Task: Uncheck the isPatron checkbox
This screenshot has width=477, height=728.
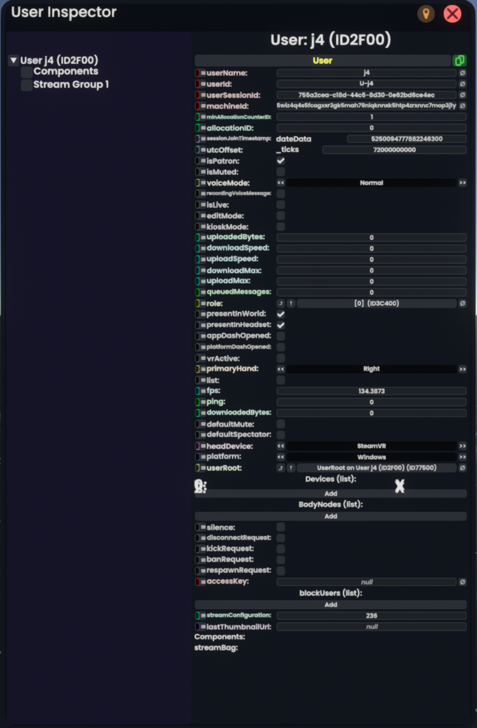Action: tap(281, 161)
